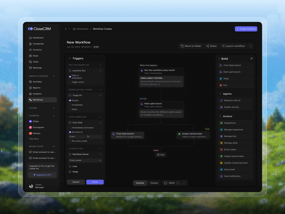Select People target radio

[x=70, y=100]
